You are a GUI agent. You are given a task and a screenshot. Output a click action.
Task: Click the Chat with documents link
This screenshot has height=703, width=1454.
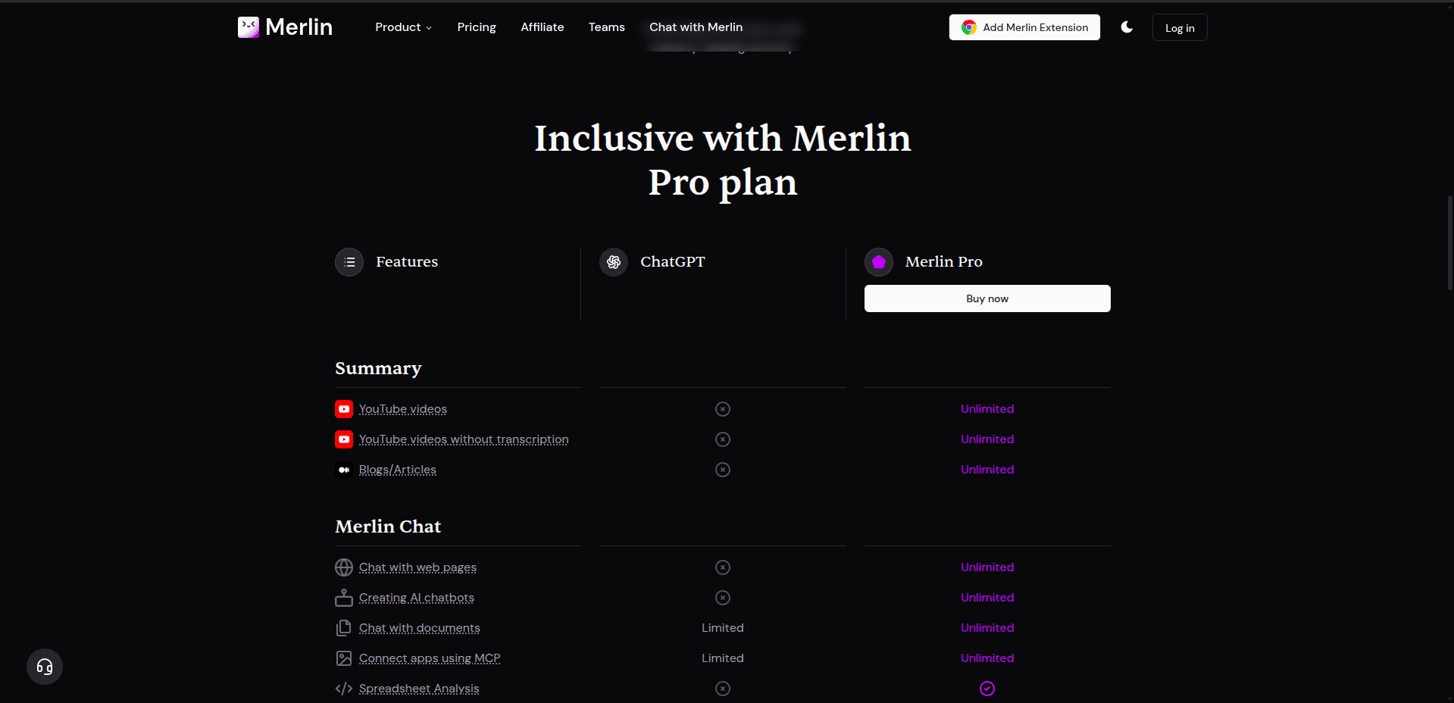(420, 628)
